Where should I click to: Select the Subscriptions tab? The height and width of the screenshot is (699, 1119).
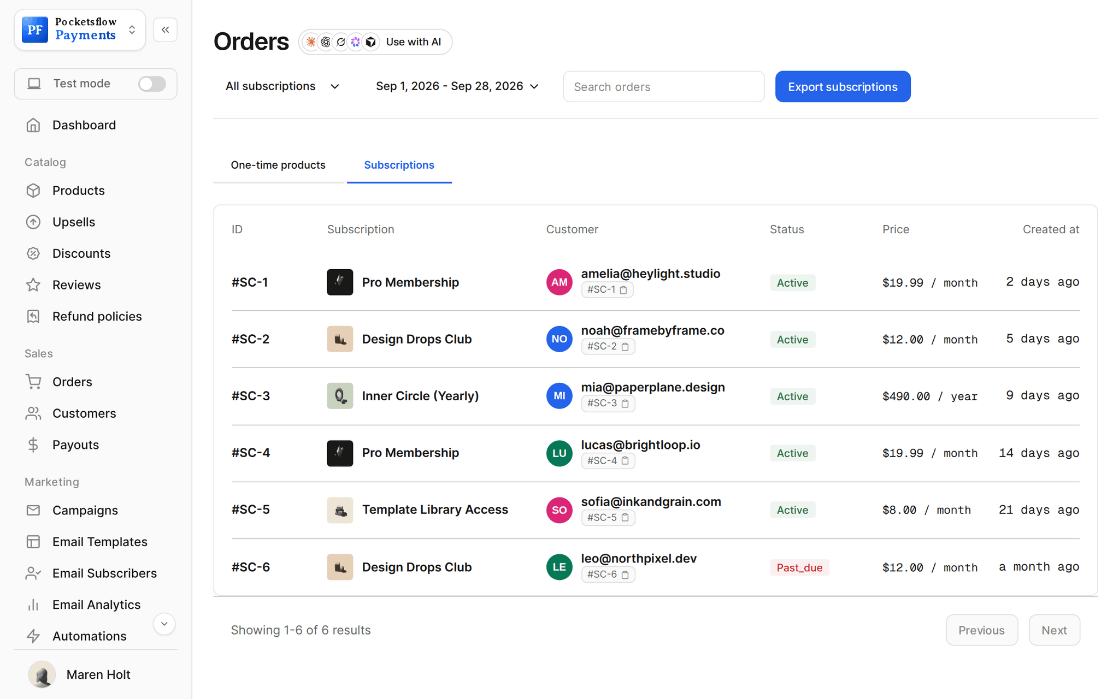pyautogui.click(x=399, y=165)
